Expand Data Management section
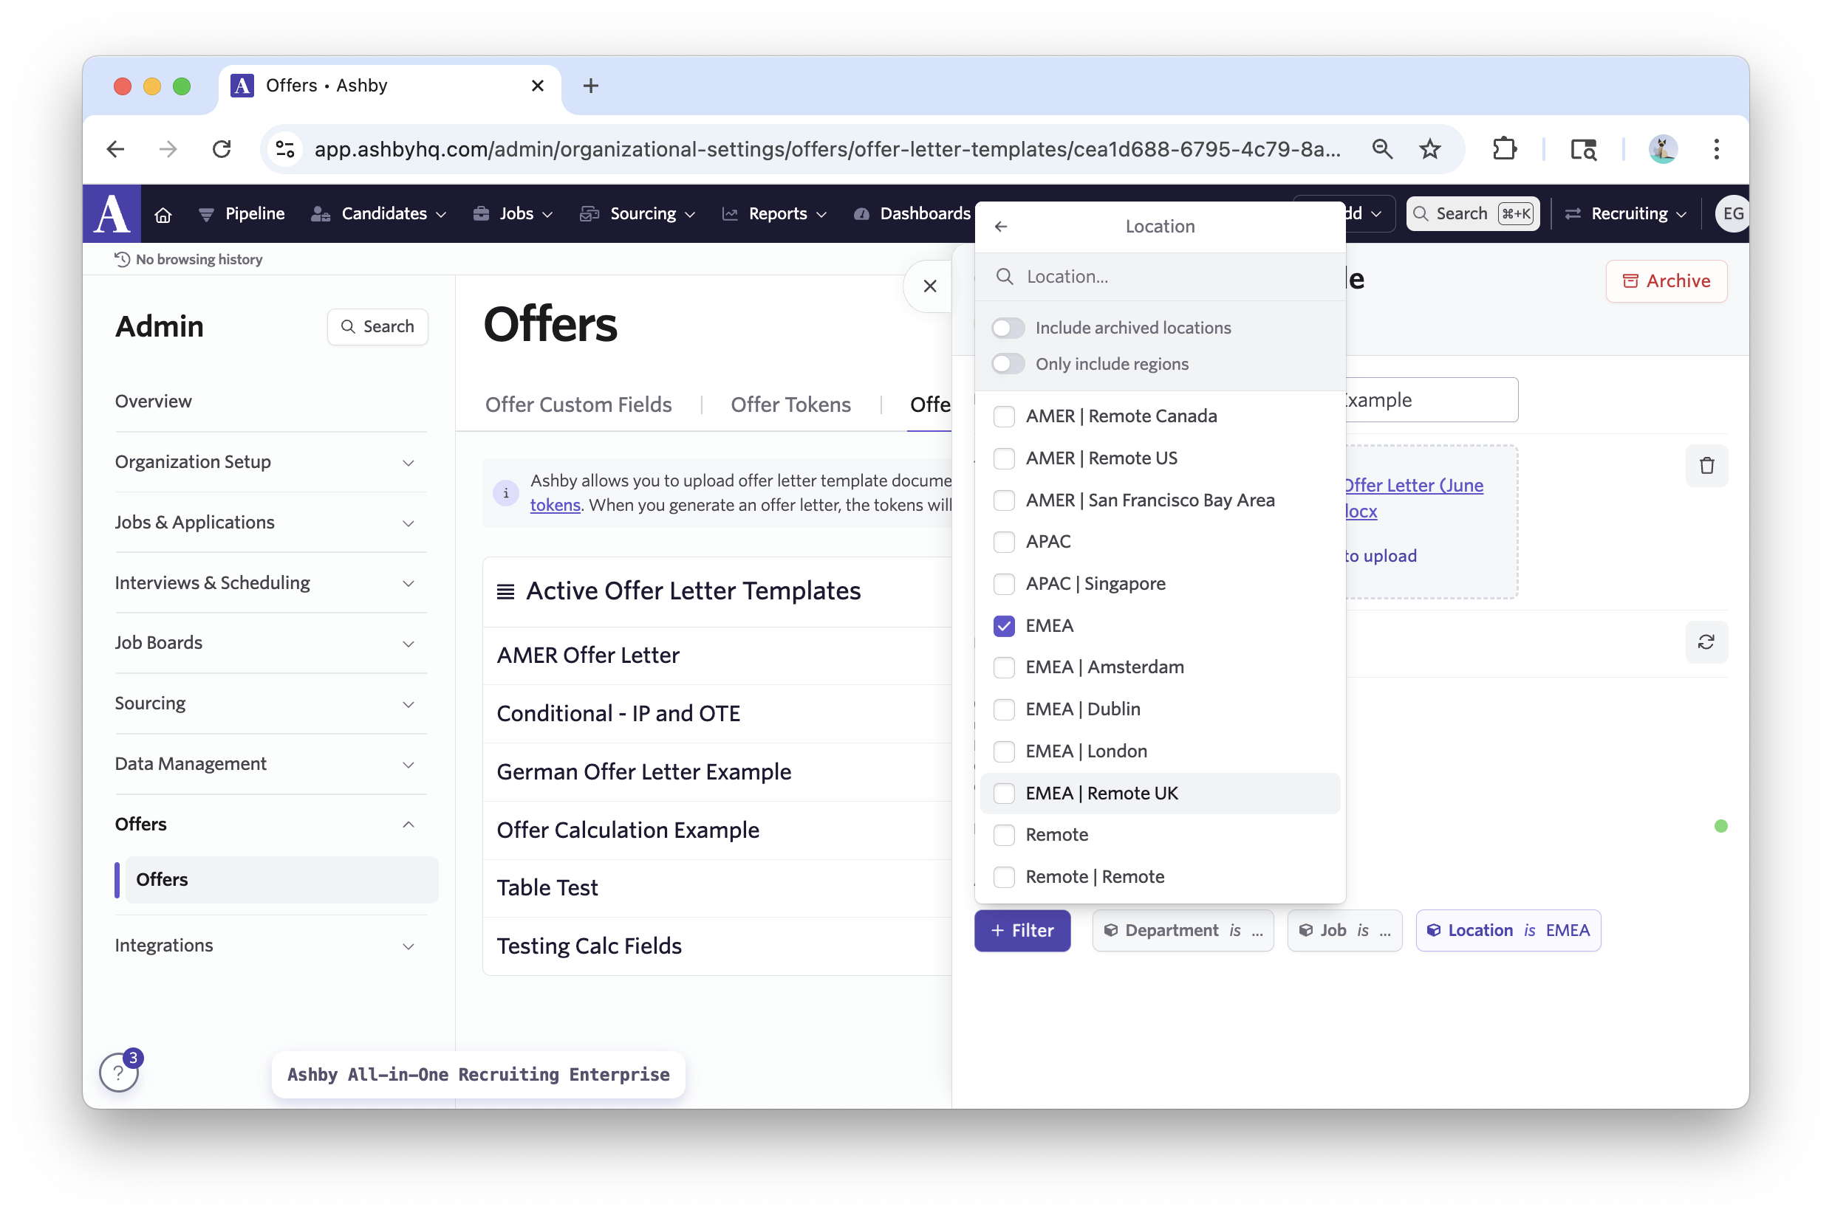The height and width of the screenshot is (1218, 1832). click(270, 763)
